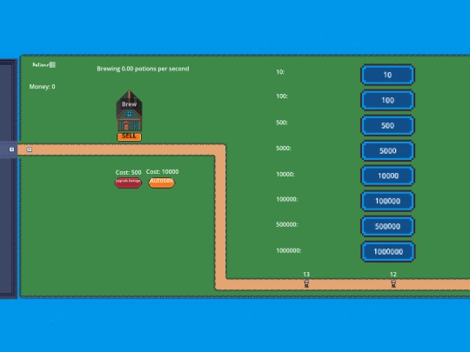Click the blue 500 button

(387, 125)
